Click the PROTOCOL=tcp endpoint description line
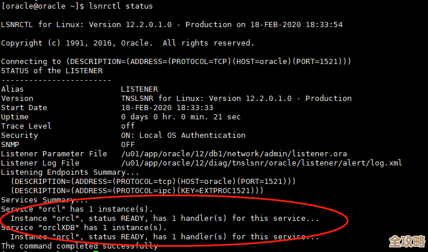428x252 pixels. click(153, 182)
